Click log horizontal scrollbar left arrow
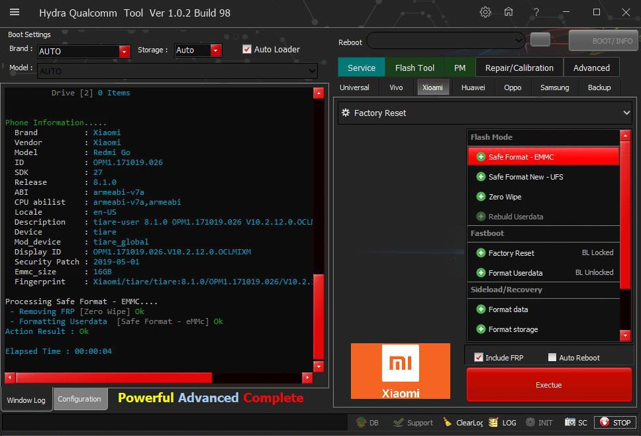This screenshot has width=641, height=436. 10,378
